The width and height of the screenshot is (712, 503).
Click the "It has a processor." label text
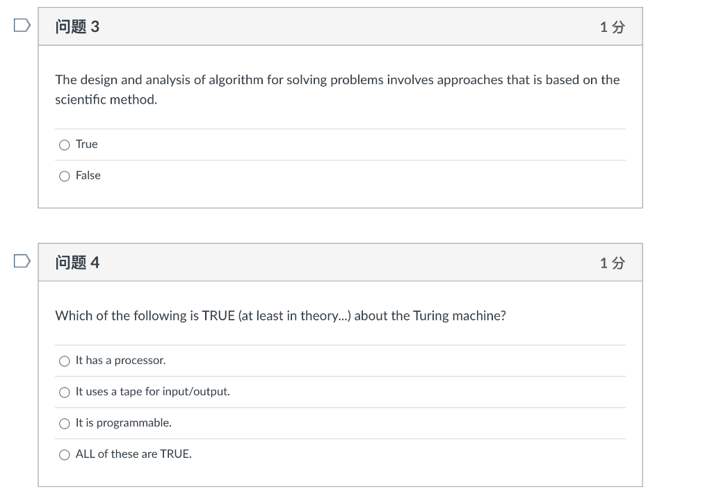tap(120, 361)
